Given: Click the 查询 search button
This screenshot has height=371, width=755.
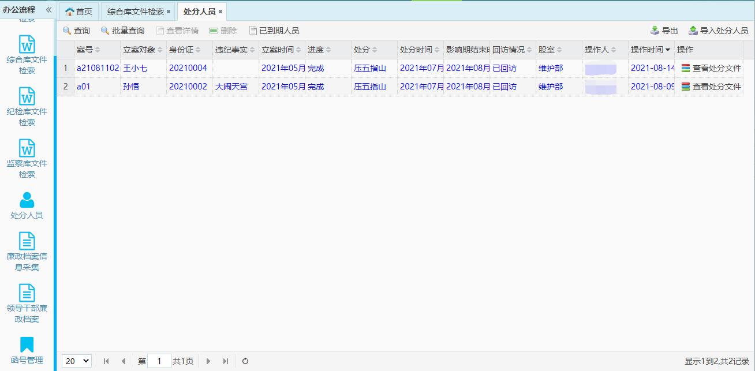Looking at the screenshot, I should 76,31.
